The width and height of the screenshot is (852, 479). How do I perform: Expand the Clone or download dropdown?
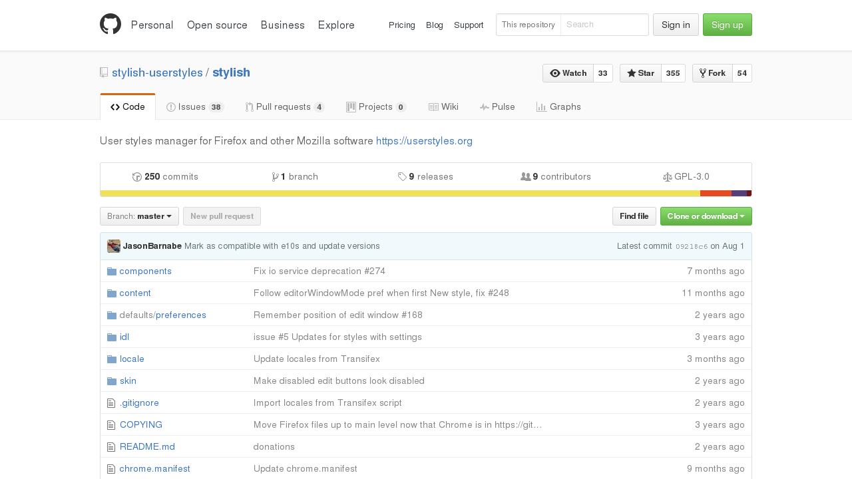pyautogui.click(x=706, y=216)
